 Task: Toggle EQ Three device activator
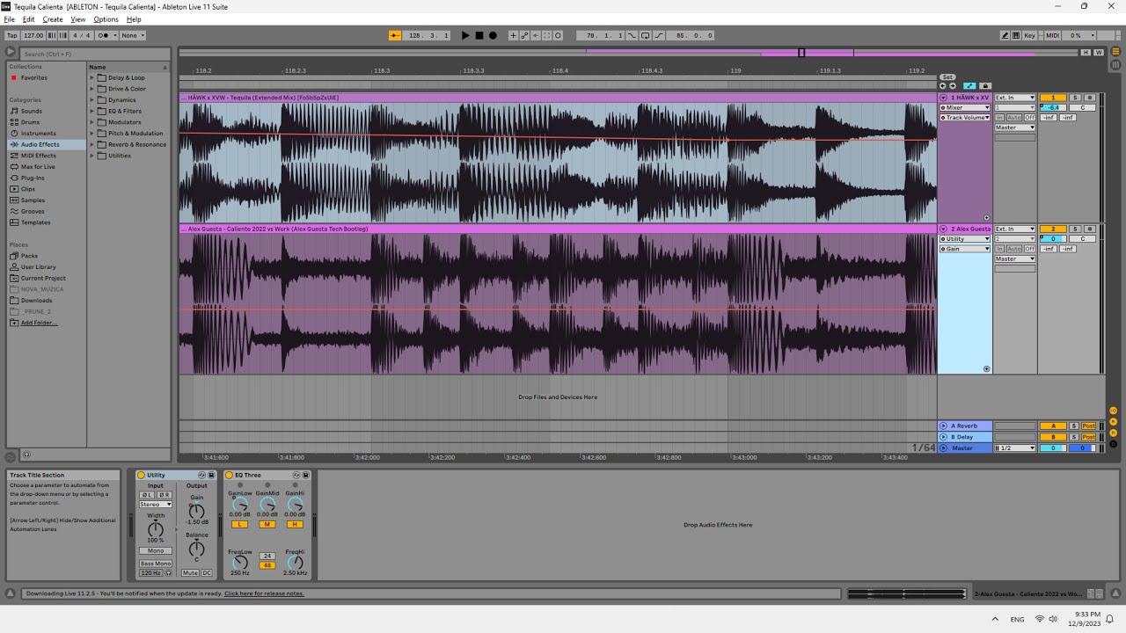(229, 475)
